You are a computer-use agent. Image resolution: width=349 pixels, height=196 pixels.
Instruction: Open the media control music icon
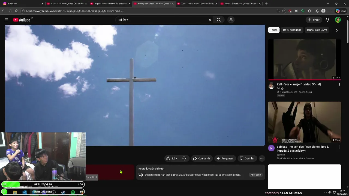tap(317, 11)
